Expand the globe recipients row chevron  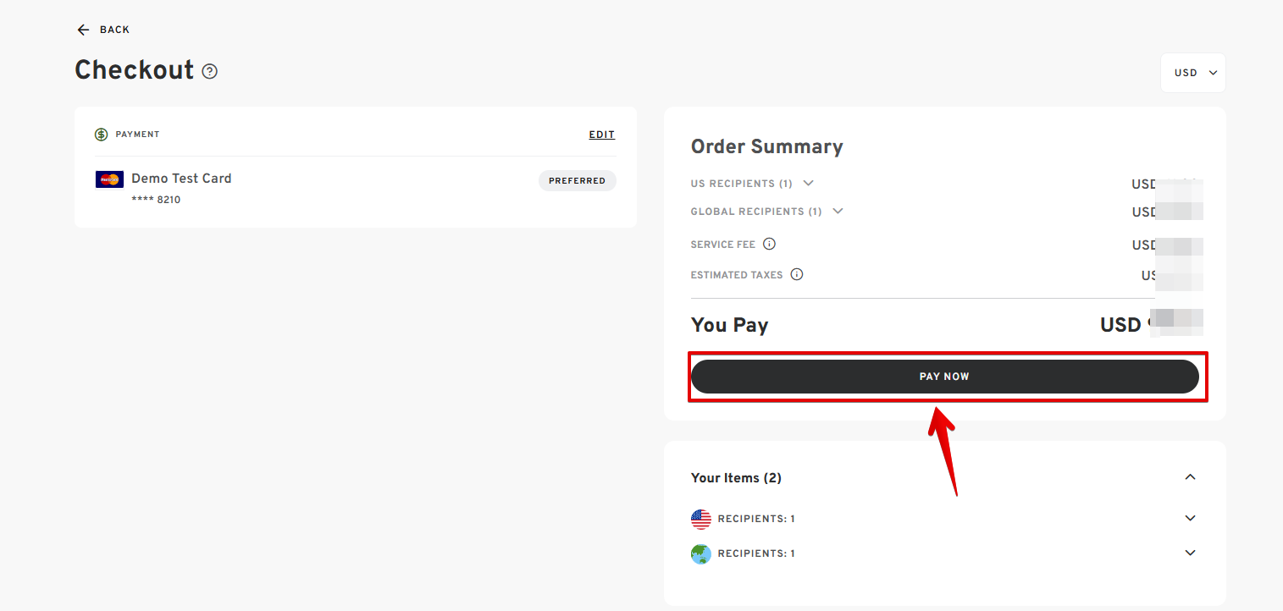point(1190,553)
